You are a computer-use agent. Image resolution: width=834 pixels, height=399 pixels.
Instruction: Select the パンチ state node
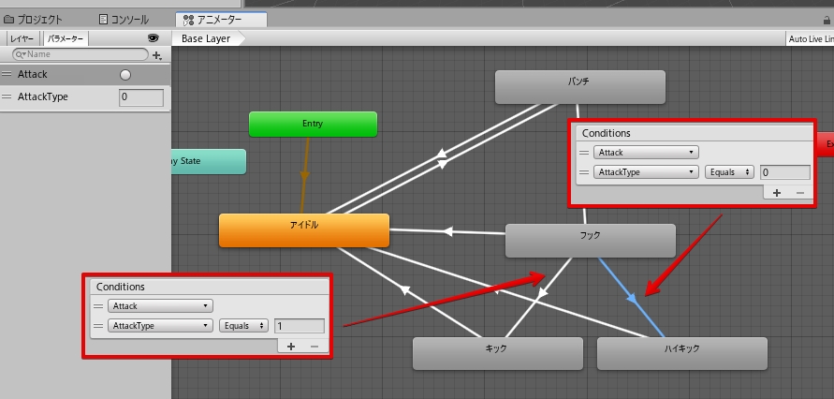[x=579, y=87]
